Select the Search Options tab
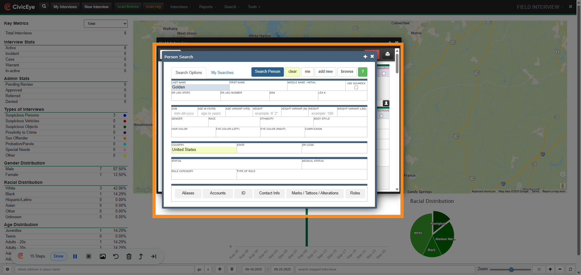Screen dimensions: 581x275 click(189, 73)
